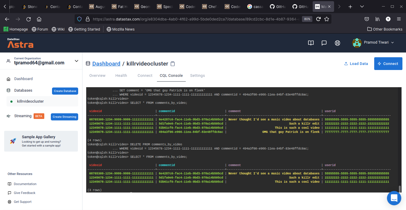The width and height of the screenshot is (406, 210).
Task: Click the 80% zoom level indicator
Action: point(307,19)
